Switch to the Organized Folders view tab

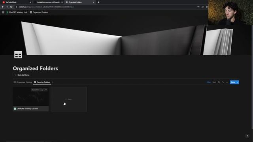click(23, 82)
